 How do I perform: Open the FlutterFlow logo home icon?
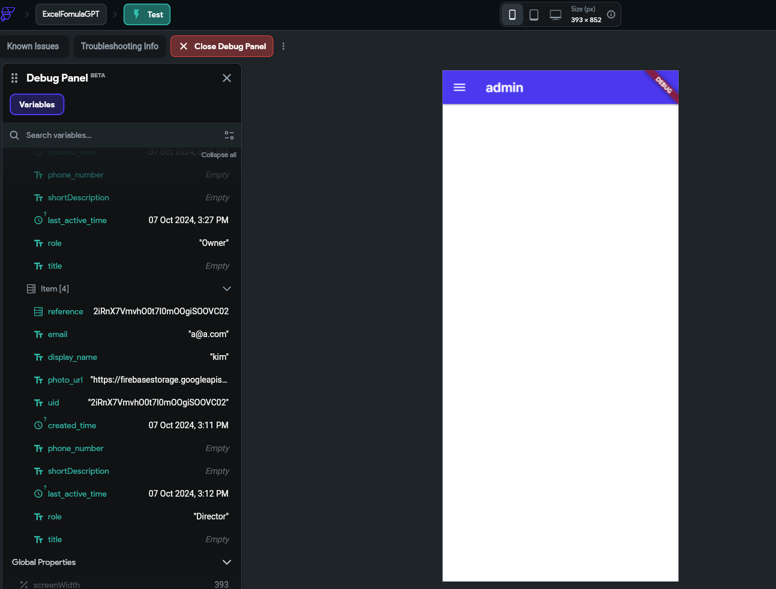click(7, 14)
